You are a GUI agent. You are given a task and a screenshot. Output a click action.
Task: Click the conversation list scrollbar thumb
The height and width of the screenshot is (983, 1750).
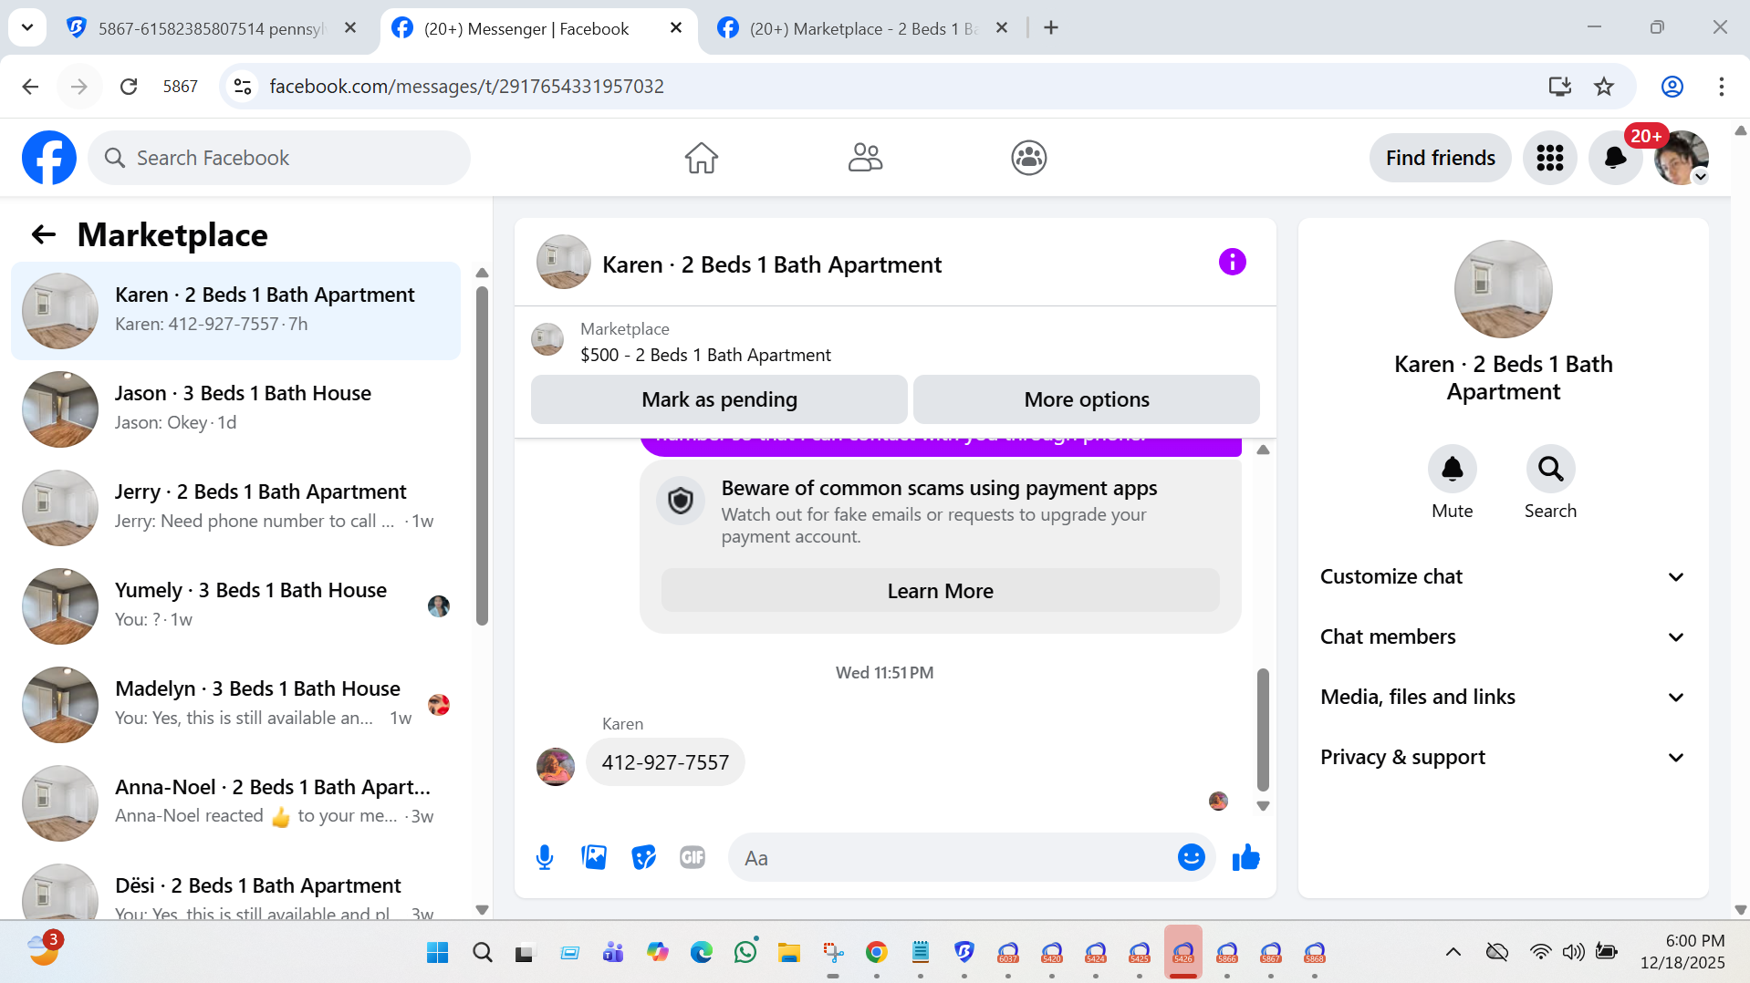(482, 456)
